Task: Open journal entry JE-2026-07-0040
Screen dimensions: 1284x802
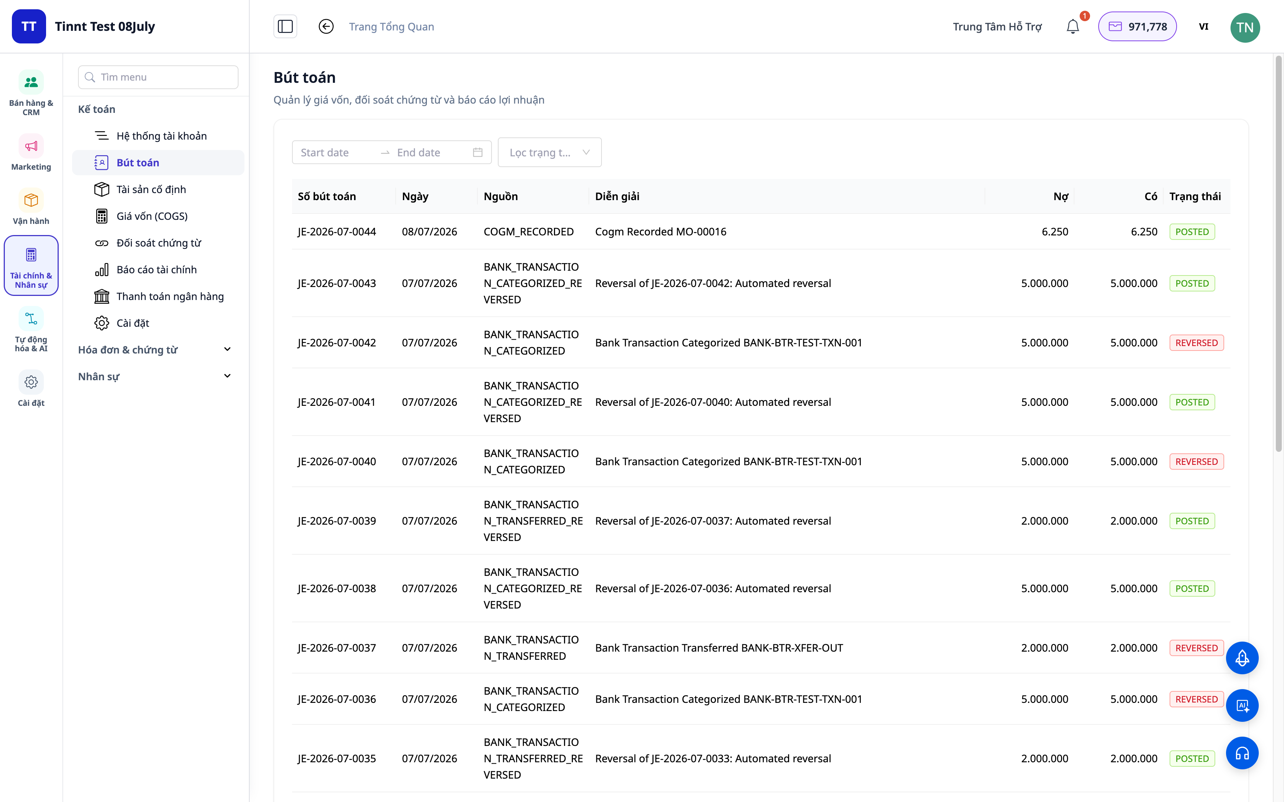Action: coord(336,461)
